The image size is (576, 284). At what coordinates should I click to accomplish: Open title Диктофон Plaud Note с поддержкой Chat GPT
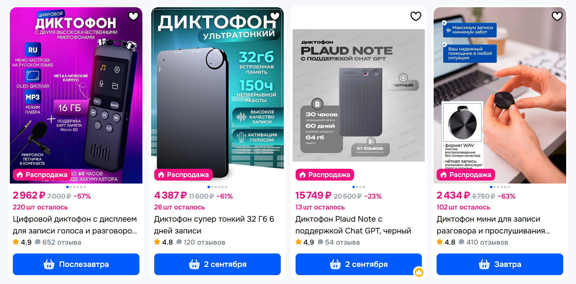pyautogui.click(x=353, y=225)
